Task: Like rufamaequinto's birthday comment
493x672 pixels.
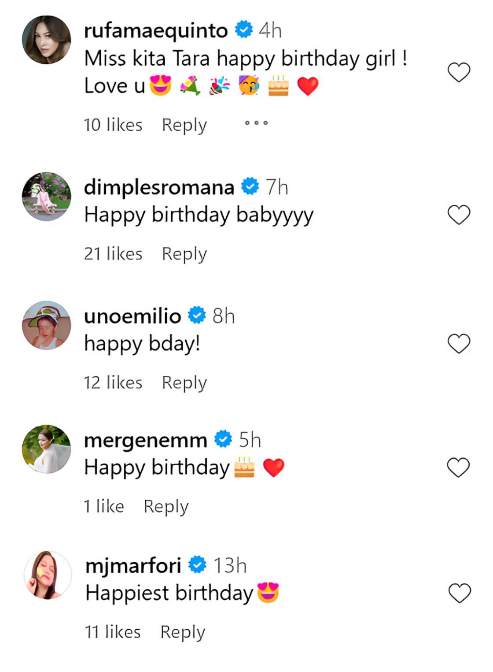Action: point(459,72)
